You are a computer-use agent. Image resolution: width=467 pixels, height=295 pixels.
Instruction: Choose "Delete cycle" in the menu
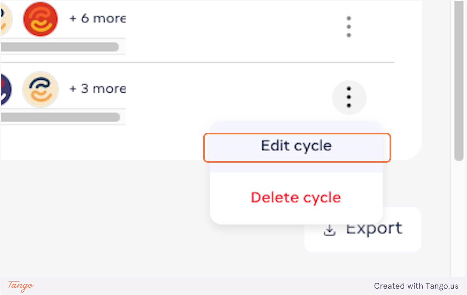click(296, 198)
